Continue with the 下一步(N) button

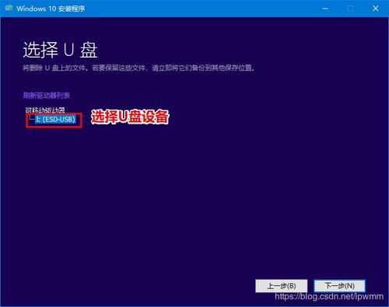click(339, 285)
